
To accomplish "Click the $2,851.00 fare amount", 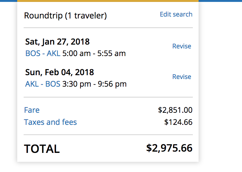I will click(175, 110).
